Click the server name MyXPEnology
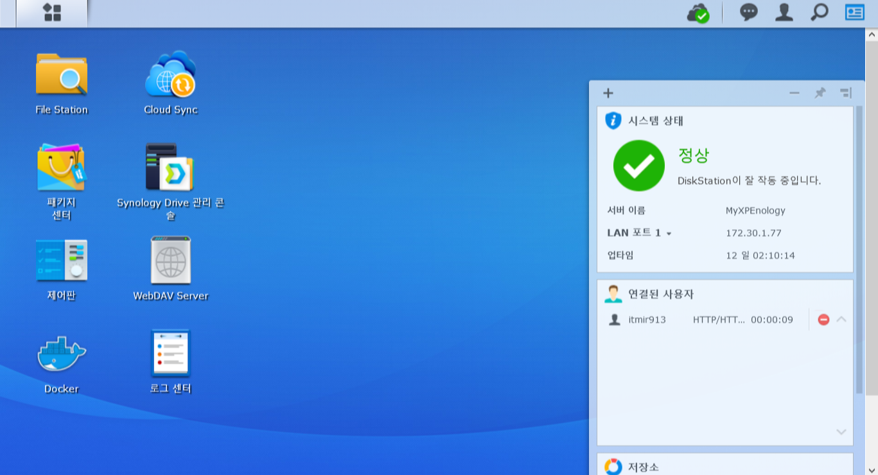This screenshot has height=475, width=878. (x=755, y=211)
